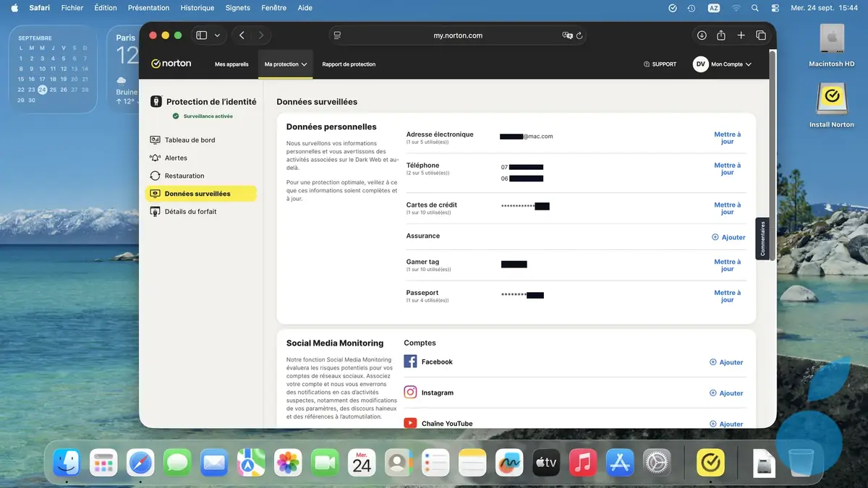Open the Safari sidebar layout chevron
The height and width of the screenshot is (488, 868).
coord(216,35)
